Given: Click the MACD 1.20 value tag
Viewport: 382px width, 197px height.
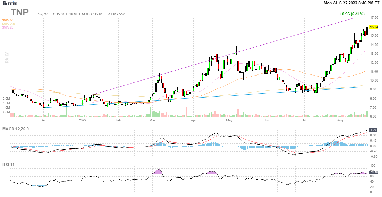Looking at the screenshot, I should click(x=373, y=130).
